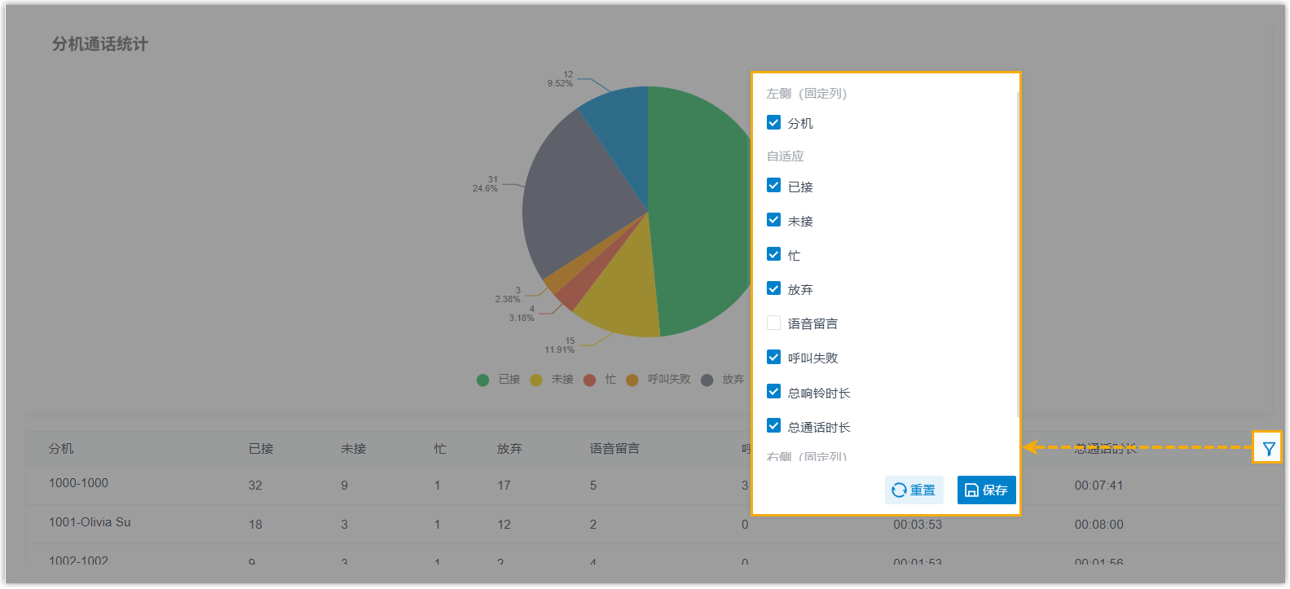Image resolution: width=1290 pixels, height=589 pixels.
Task: Disable the 忙 column checkbox
Action: click(x=774, y=254)
